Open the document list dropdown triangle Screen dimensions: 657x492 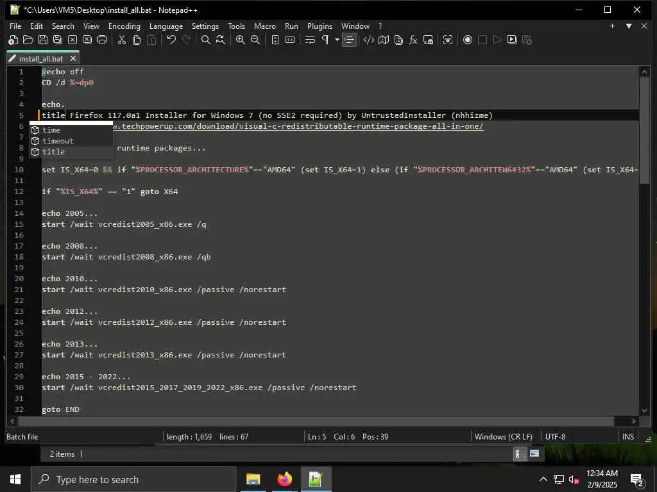(629, 26)
